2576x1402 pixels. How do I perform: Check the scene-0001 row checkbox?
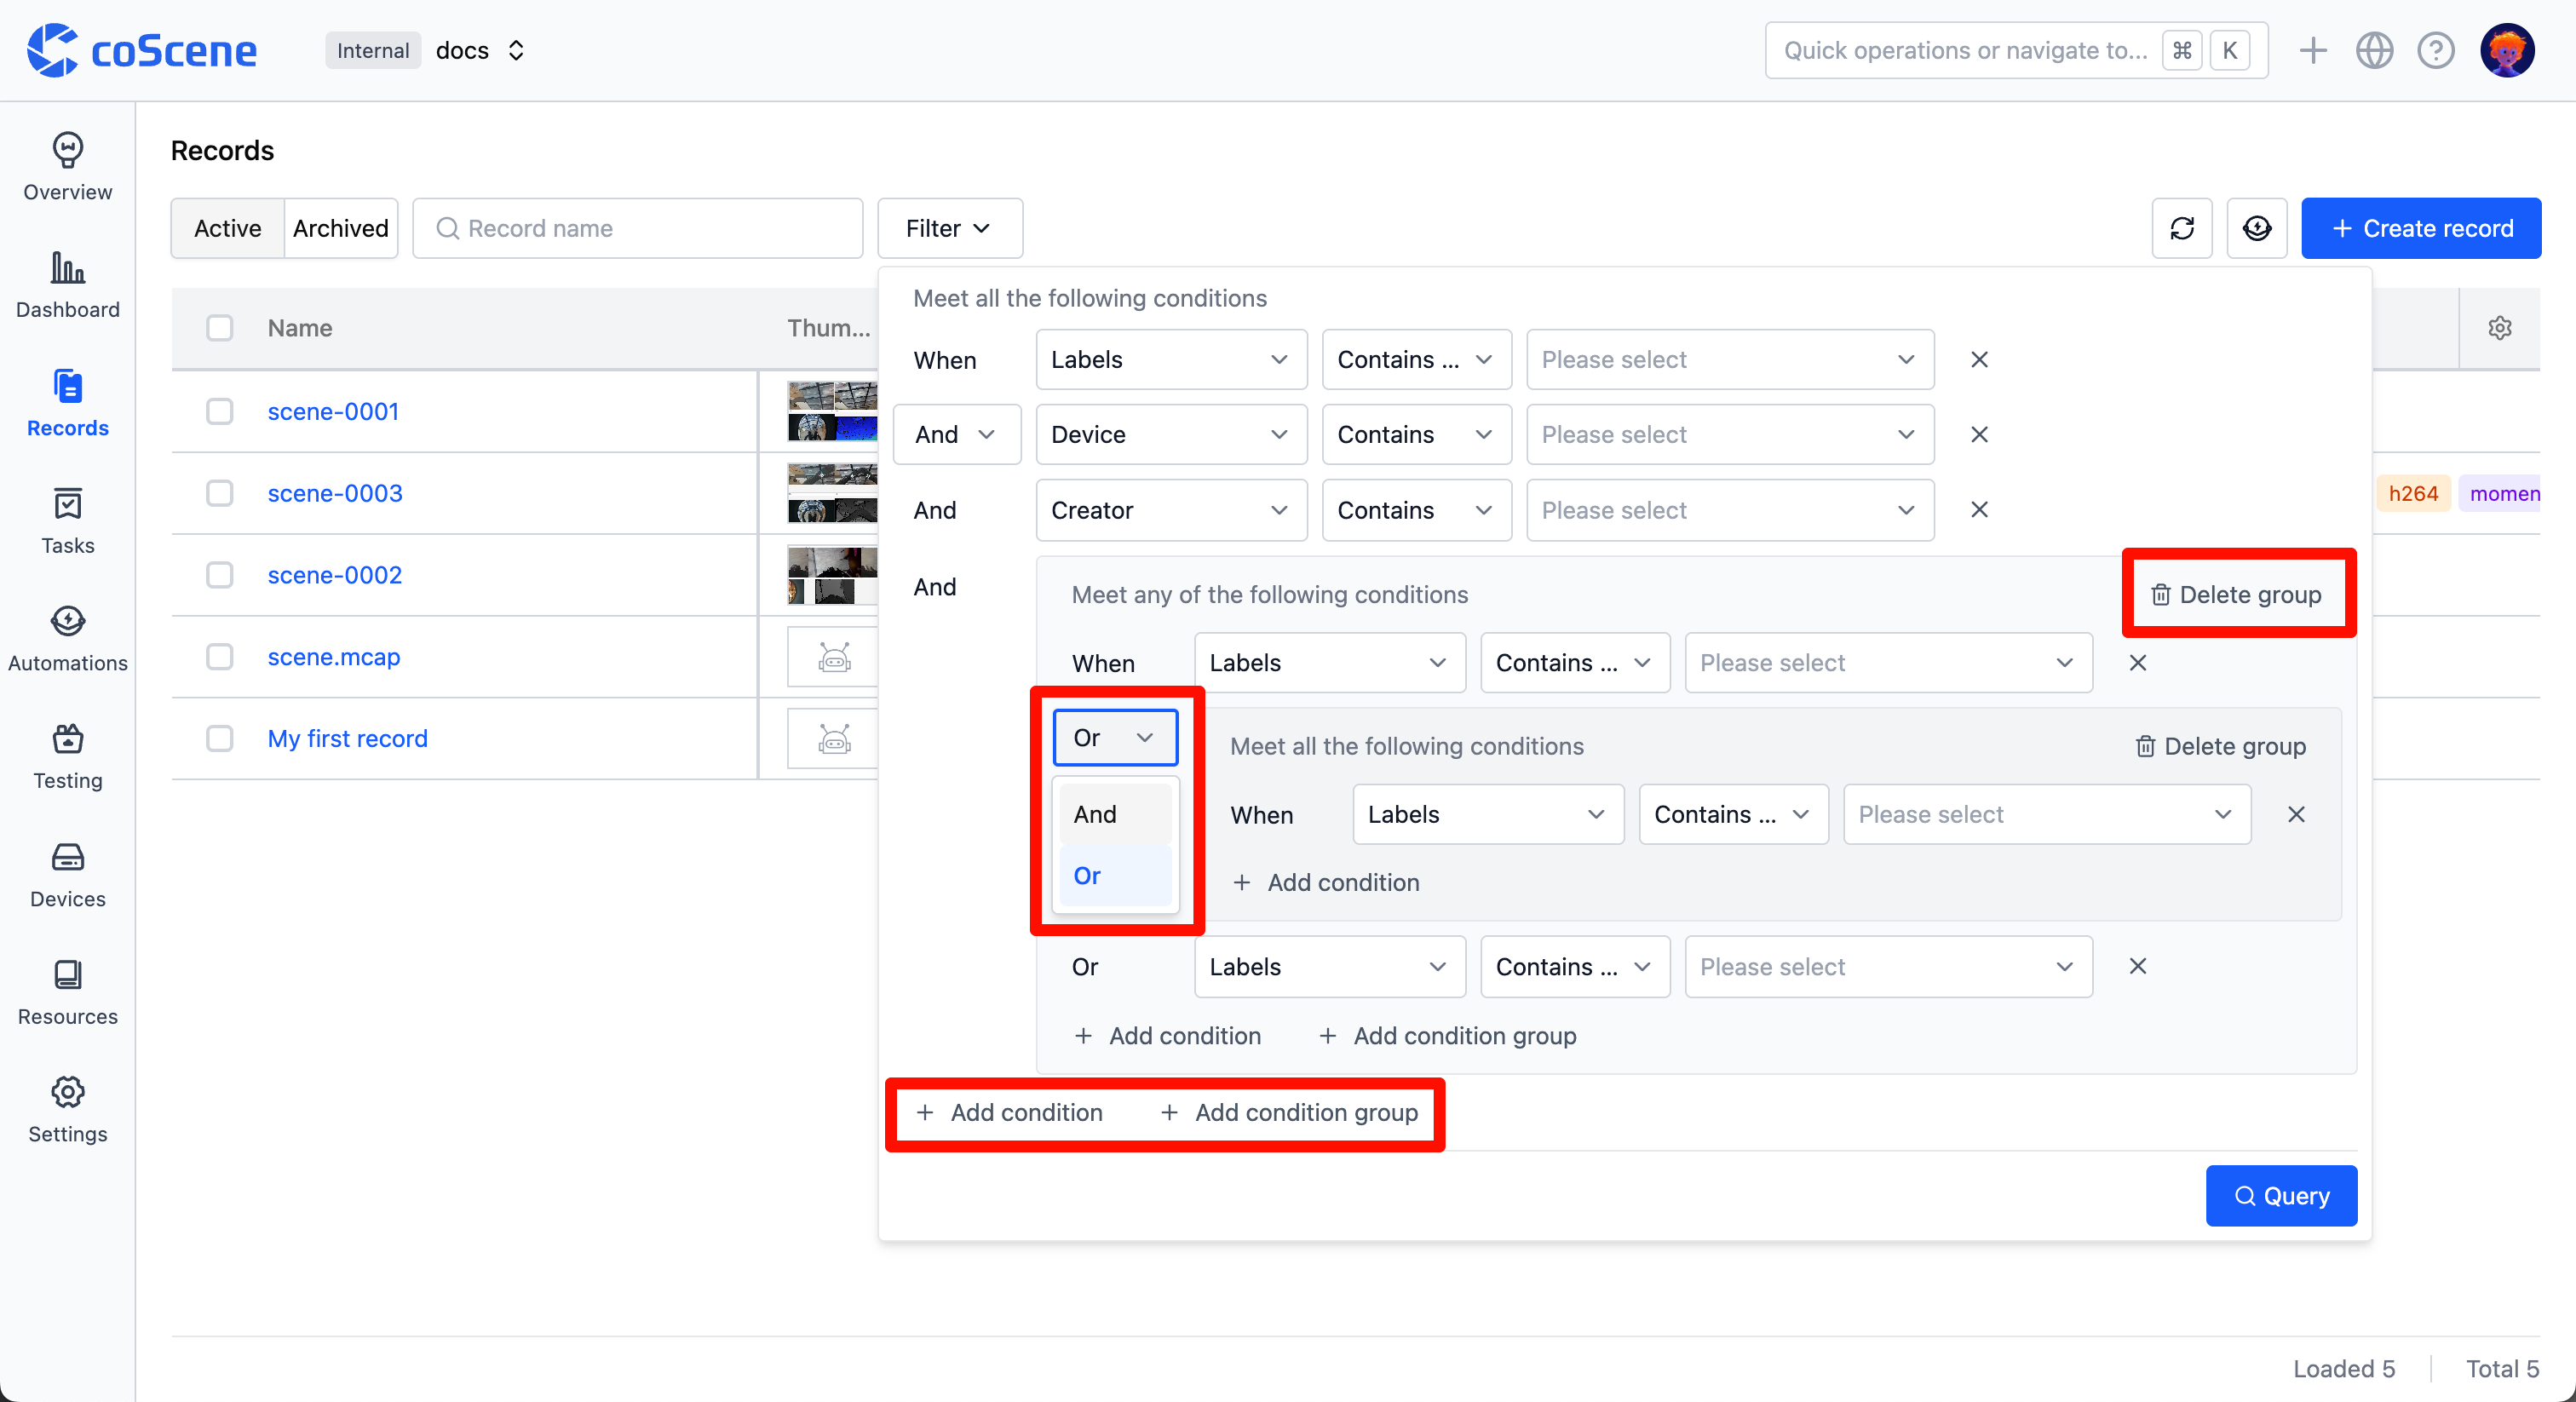tap(220, 411)
